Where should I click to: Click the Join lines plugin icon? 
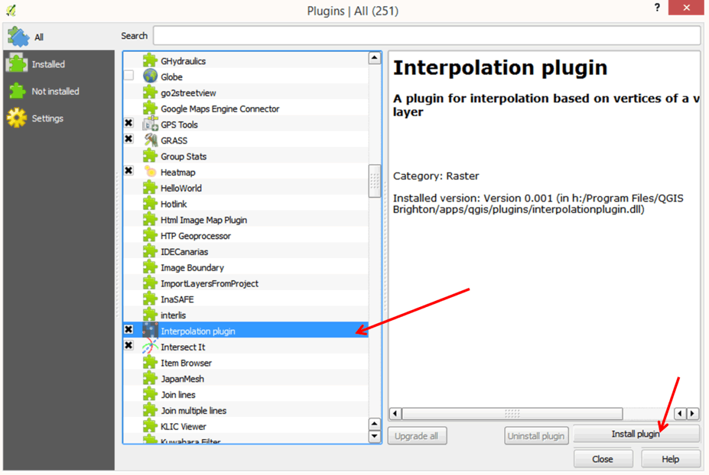pos(149,394)
